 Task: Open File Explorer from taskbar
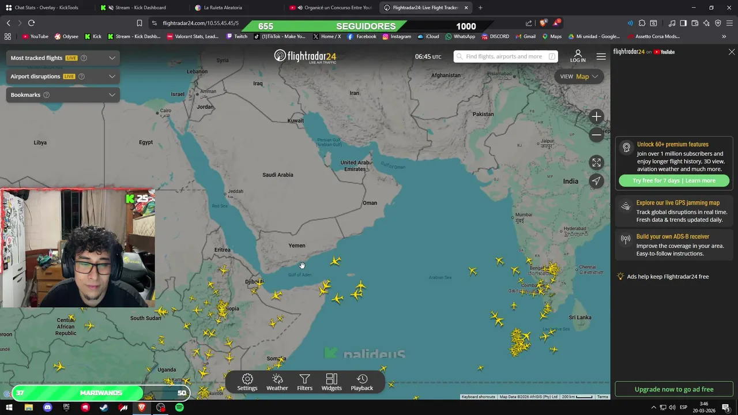(28, 408)
